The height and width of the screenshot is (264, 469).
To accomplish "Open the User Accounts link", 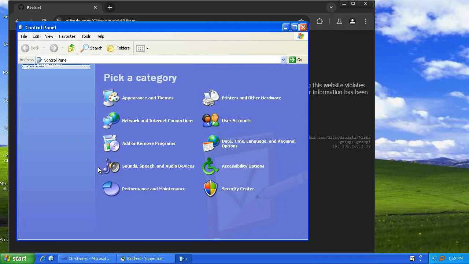I will click(237, 121).
